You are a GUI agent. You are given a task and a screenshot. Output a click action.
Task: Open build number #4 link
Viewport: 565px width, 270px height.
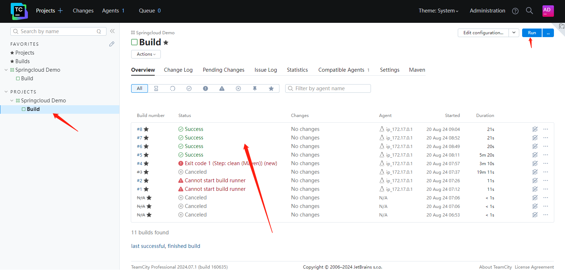click(139, 164)
